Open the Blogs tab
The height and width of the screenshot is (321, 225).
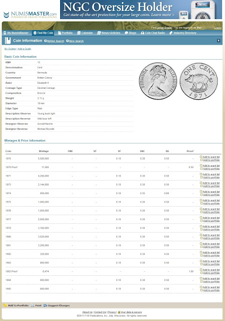point(130,33)
